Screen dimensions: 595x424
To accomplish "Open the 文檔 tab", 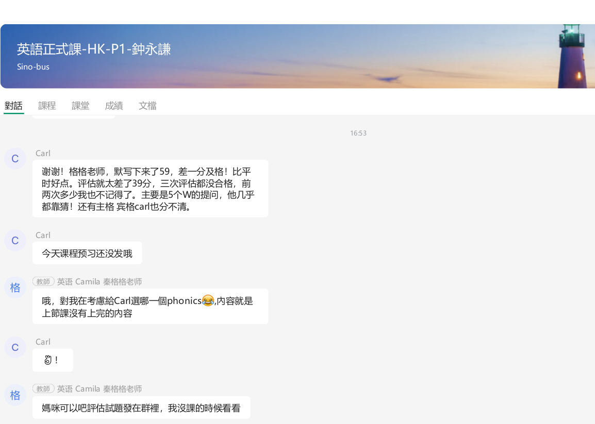I will pyautogui.click(x=147, y=106).
